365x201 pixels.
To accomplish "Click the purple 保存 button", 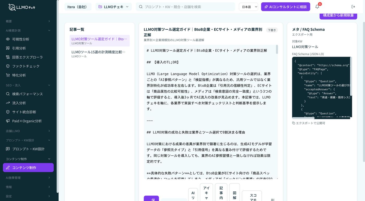I will [151, 199].
